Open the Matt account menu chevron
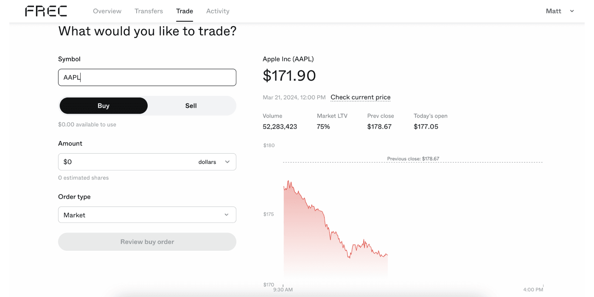The height and width of the screenshot is (297, 594). 572,11
